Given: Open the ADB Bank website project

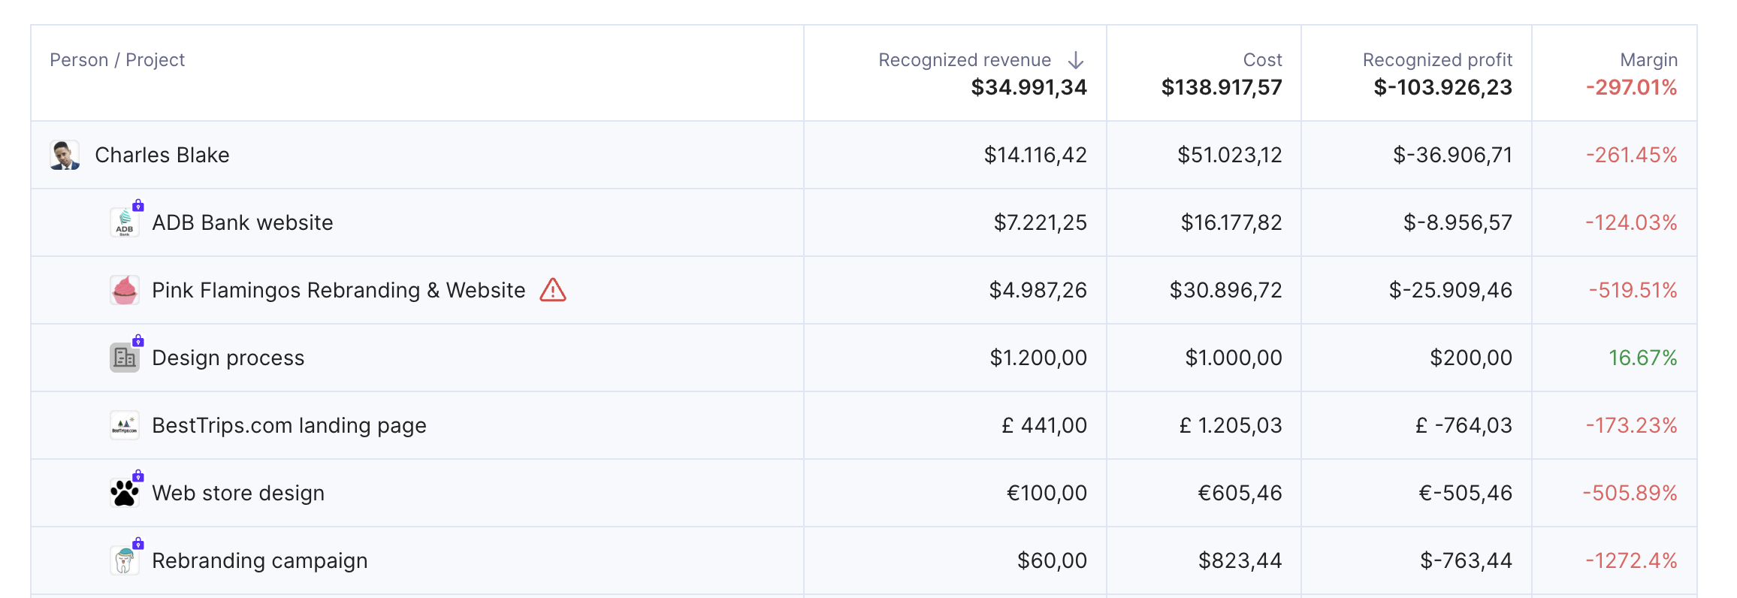Looking at the screenshot, I should coord(243,222).
